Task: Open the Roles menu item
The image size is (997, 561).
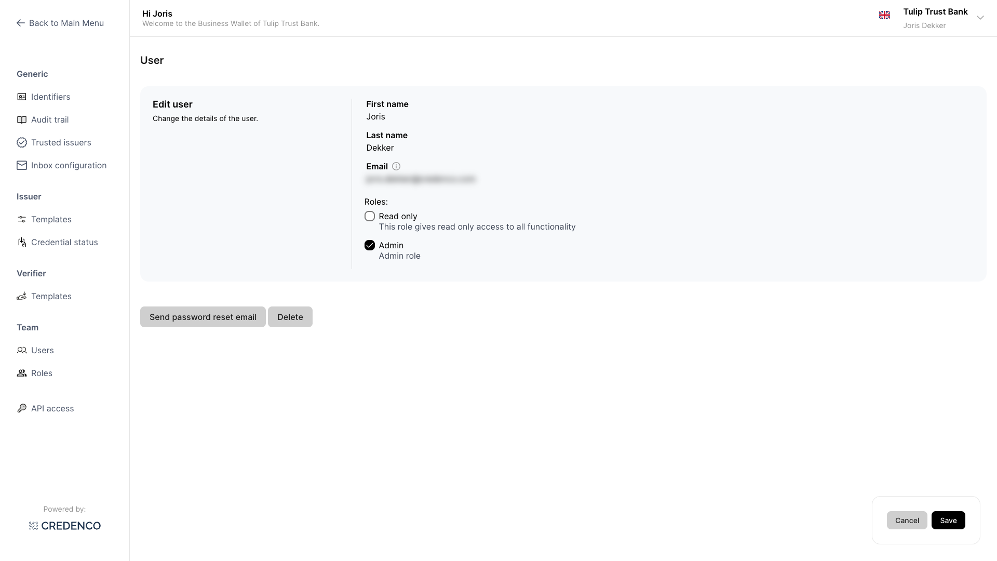Action: coord(42,373)
